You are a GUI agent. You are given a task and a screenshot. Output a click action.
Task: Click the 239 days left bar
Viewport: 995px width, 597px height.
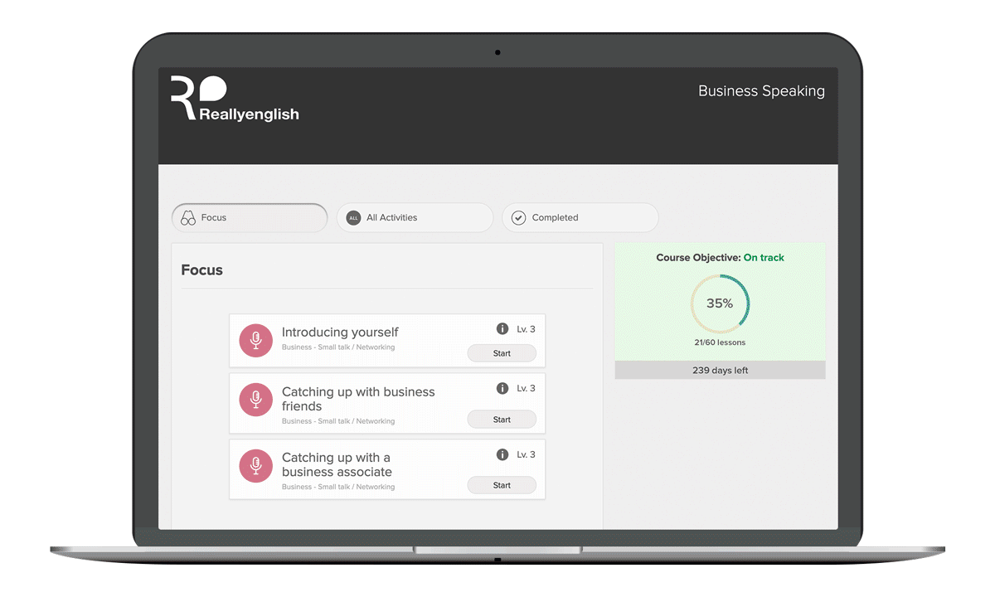pyautogui.click(x=720, y=371)
